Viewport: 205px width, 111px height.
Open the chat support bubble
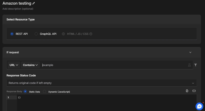point(199,106)
